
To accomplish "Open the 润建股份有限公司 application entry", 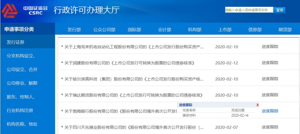I will (129, 63).
